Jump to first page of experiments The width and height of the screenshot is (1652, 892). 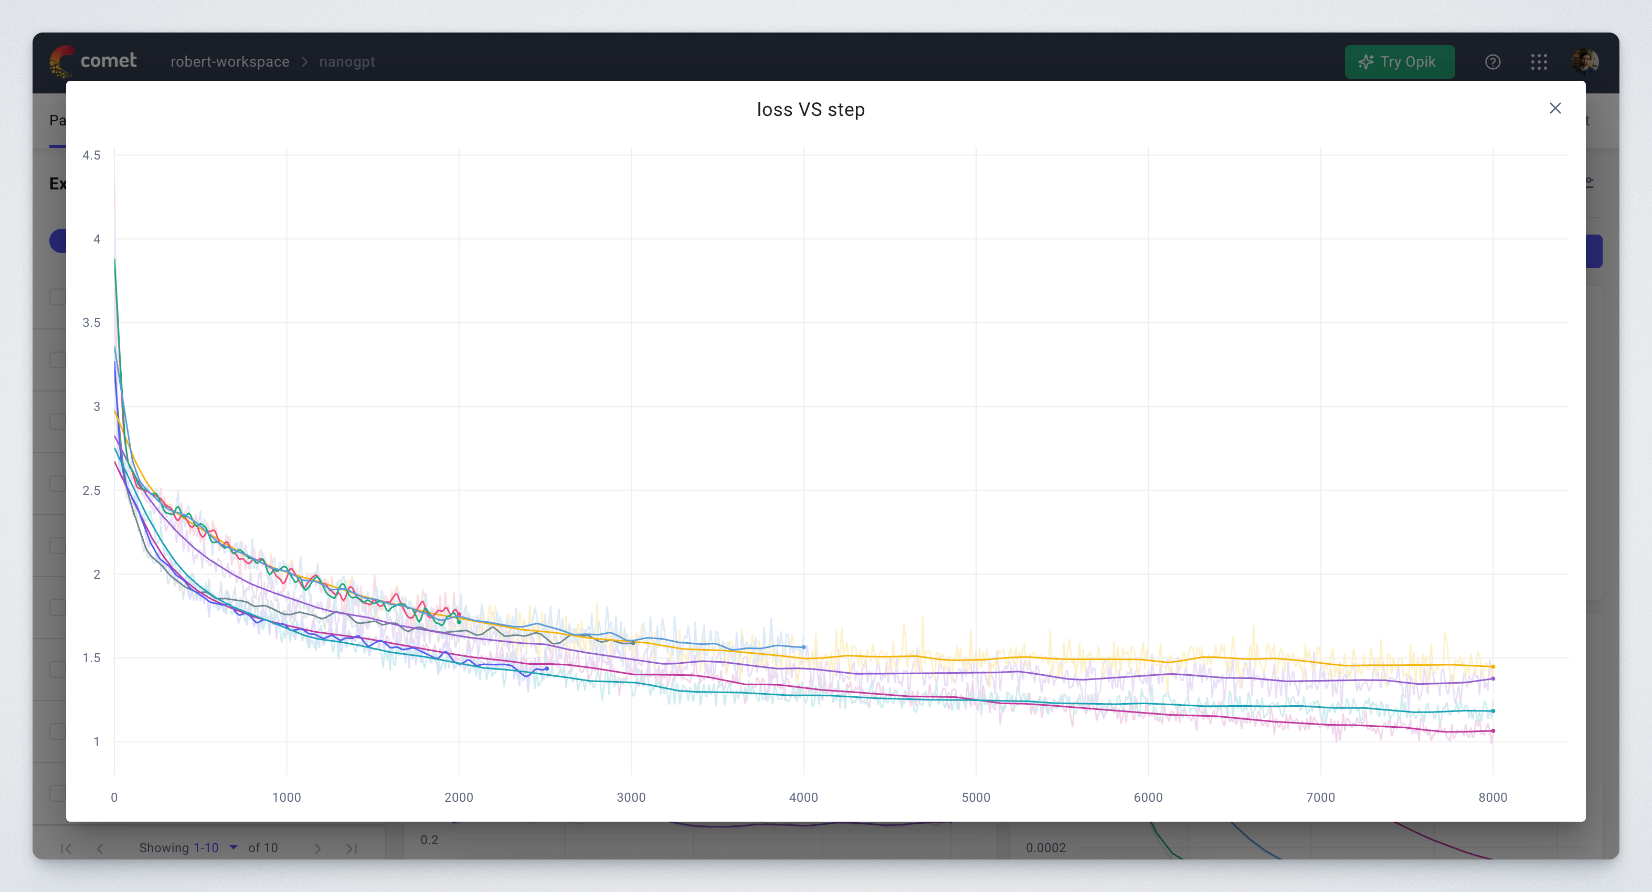(x=66, y=848)
